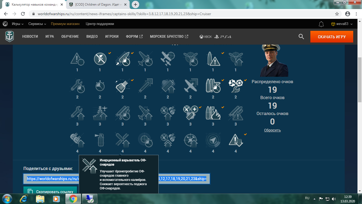Expand the Сервисы dropdown menu
This screenshot has height=204, width=362.
(x=37, y=24)
